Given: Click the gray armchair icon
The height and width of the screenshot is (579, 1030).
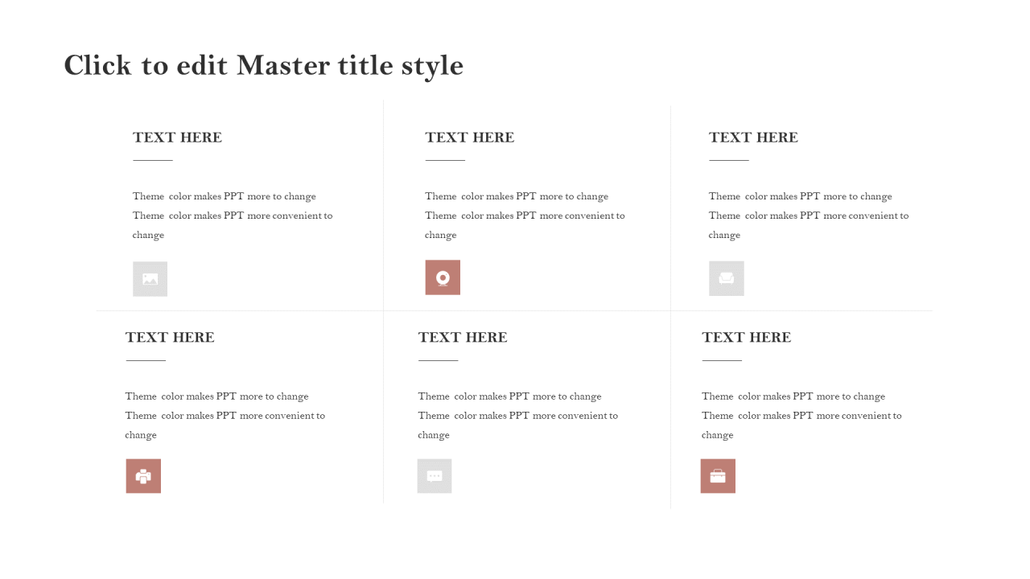Looking at the screenshot, I should tap(726, 278).
